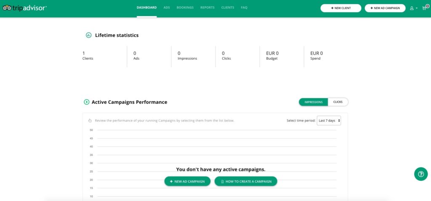Screen dimensions: 431x201
Task: Click the New Client button in header
Action: tap(341, 8)
